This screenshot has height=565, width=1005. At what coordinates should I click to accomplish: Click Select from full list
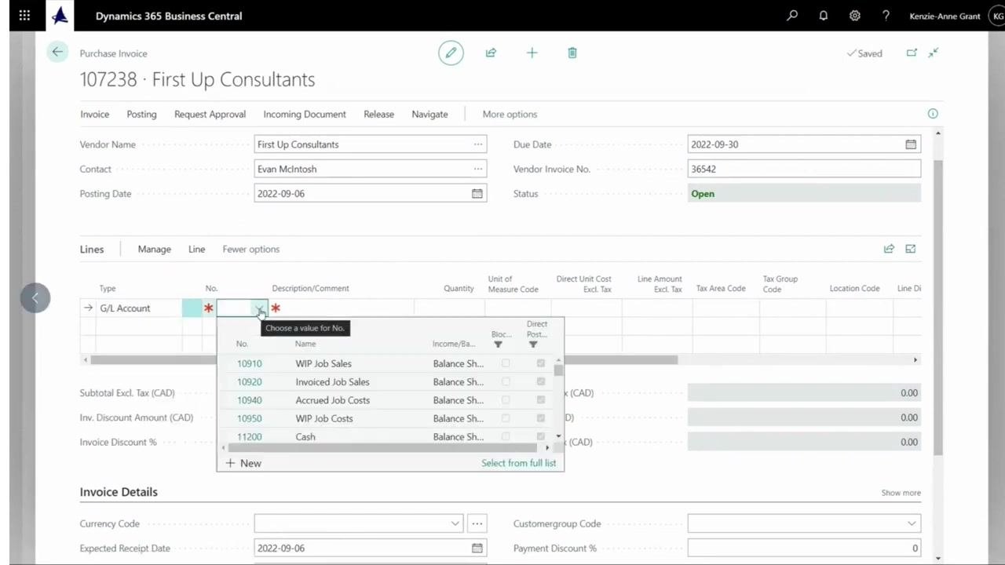(x=518, y=463)
